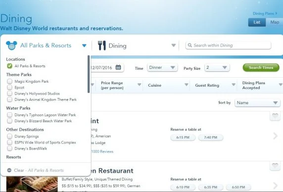The width and height of the screenshot is (283, 192).
Task: Click the fork and knife Dining icon
Action: (x=102, y=46)
